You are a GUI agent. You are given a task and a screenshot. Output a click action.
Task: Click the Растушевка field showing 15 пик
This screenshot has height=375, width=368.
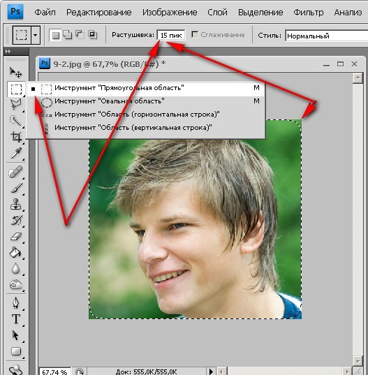[171, 35]
